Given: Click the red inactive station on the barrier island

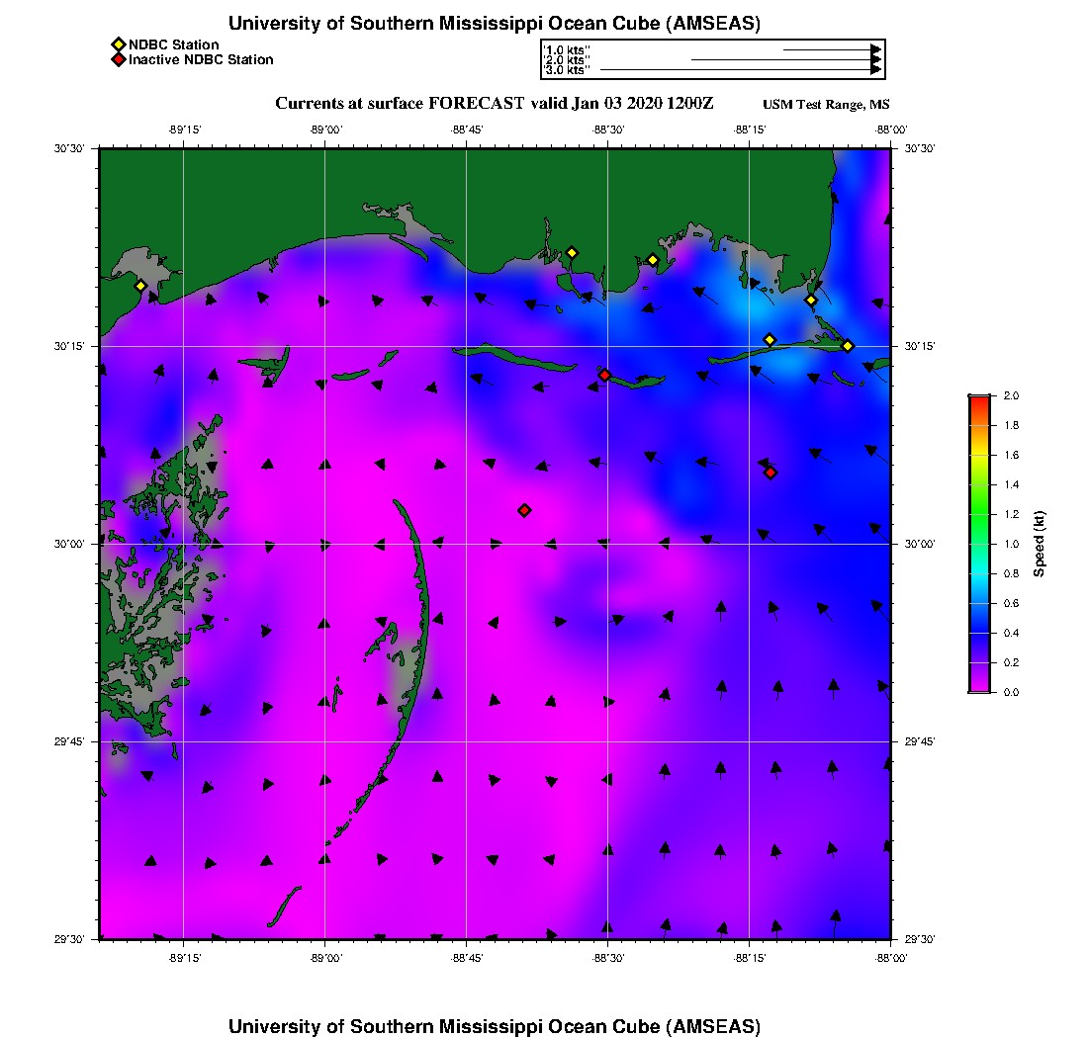Looking at the screenshot, I should coord(605,375).
